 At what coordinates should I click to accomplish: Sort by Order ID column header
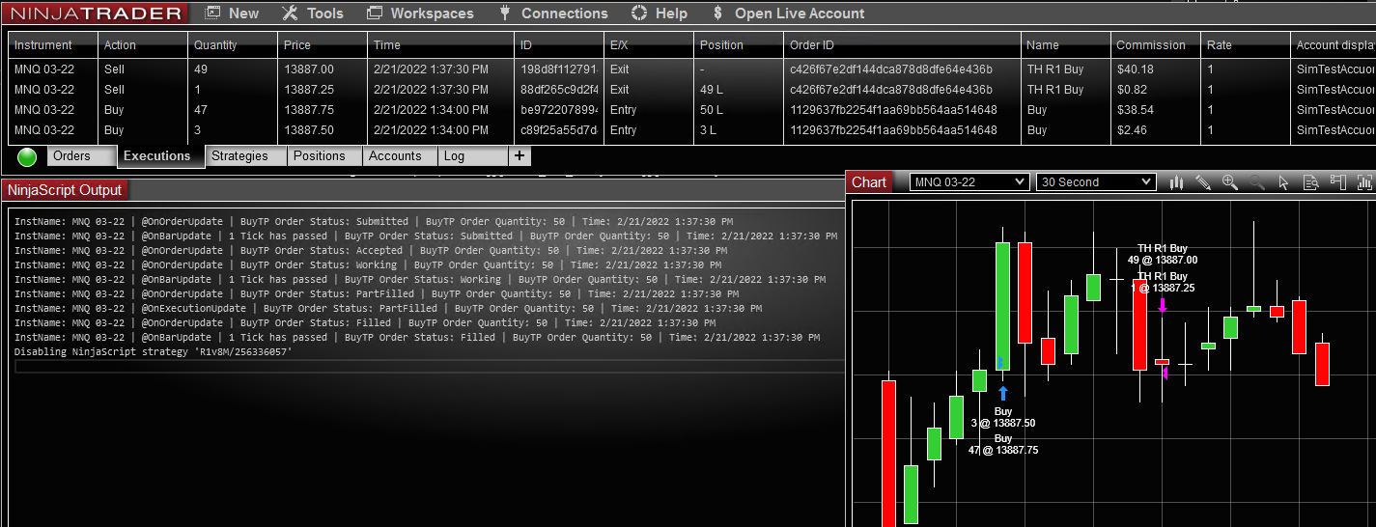point(902,45)
